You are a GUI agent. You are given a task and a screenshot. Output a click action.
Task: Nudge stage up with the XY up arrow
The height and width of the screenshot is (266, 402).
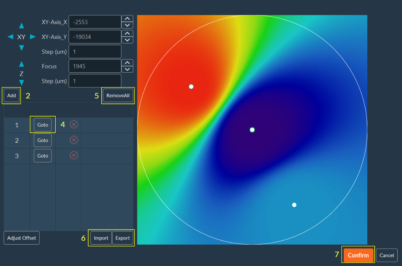point(21,26)
